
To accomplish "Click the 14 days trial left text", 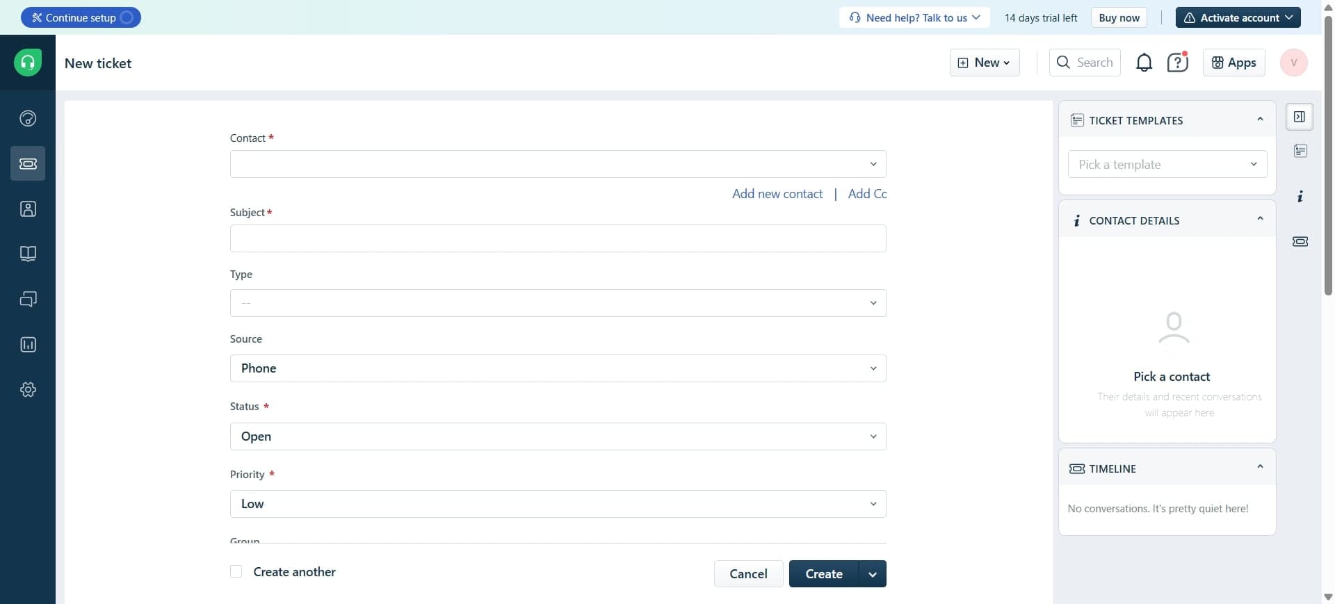I will pyautogui.click(x=1041, y=18).
